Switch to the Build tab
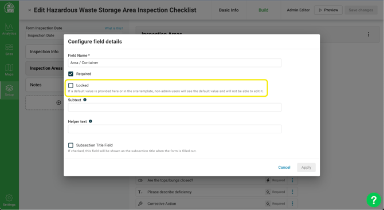This screenshot has width=384, height=210. coord(264,10)
